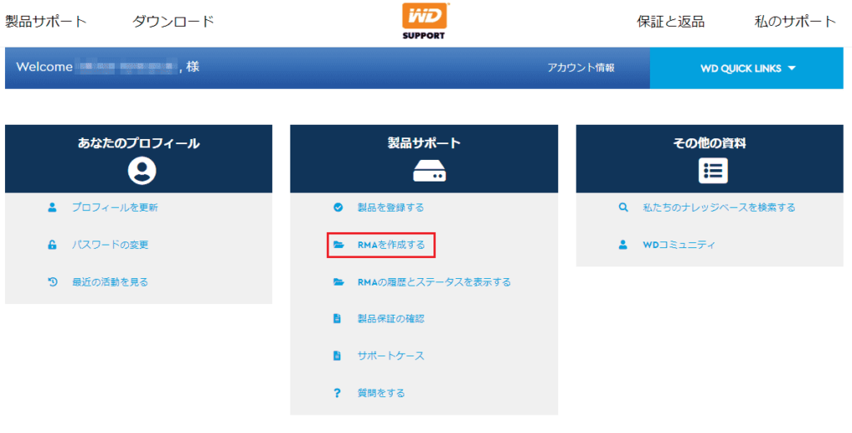This screenshot has height=433, width=852.
Task: Click 最近の活動を見る link
Action: pyautogui.click(x=110, y=281)
